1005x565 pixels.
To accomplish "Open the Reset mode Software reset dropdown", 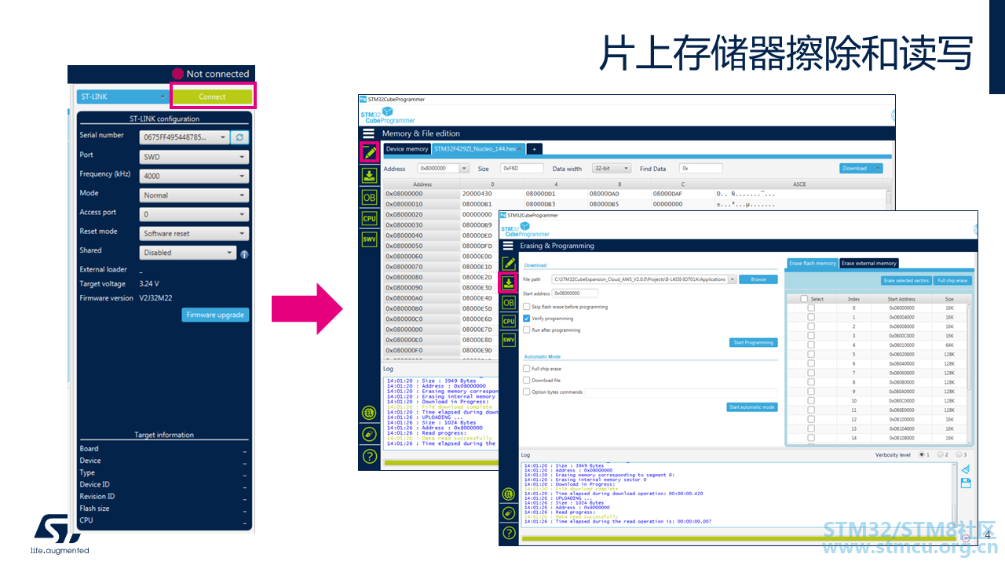I will tap(194, 234).
